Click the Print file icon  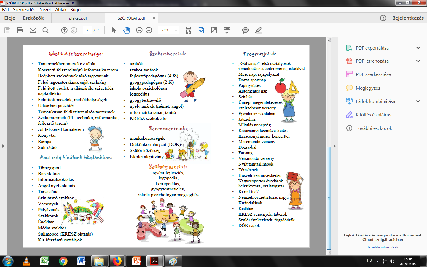20,30
